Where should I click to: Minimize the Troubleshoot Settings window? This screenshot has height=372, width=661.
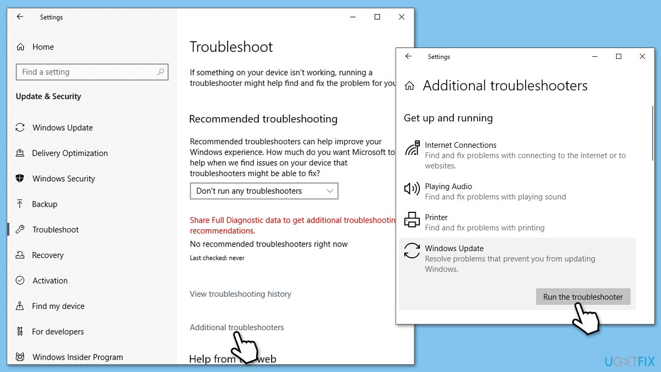tap(353, 17)
